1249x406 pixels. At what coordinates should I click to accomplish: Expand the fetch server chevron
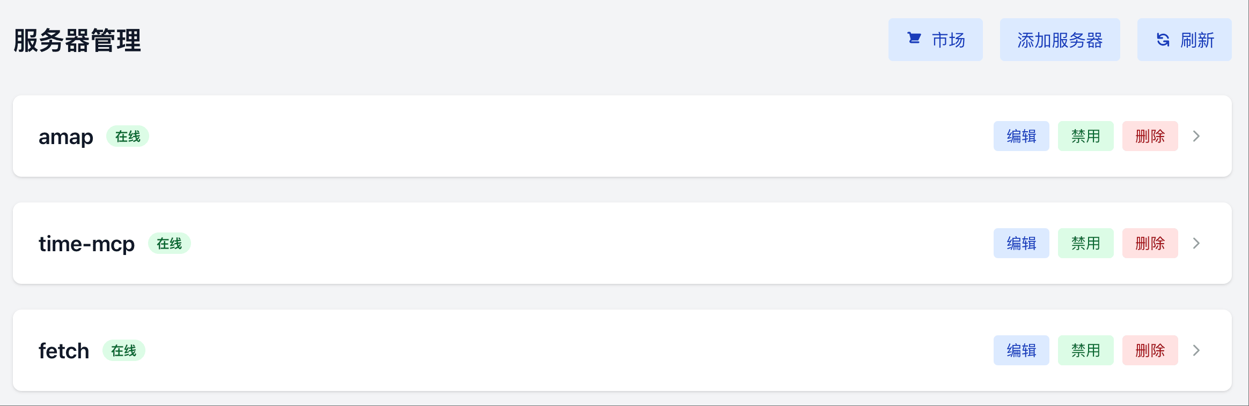tap(1196, 350)
